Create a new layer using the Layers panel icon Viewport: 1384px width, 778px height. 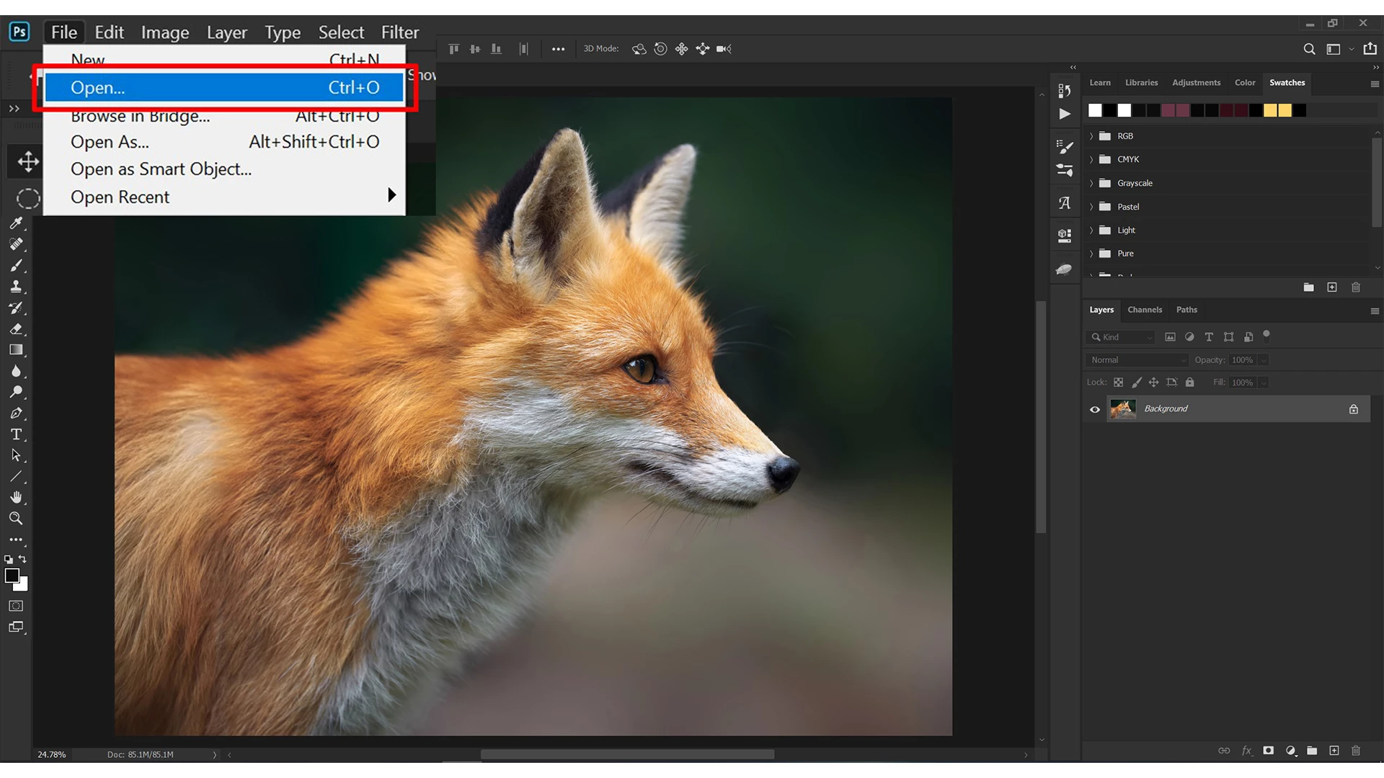(x=1334, y=751)
